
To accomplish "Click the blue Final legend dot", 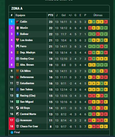I will coord(12,132).
